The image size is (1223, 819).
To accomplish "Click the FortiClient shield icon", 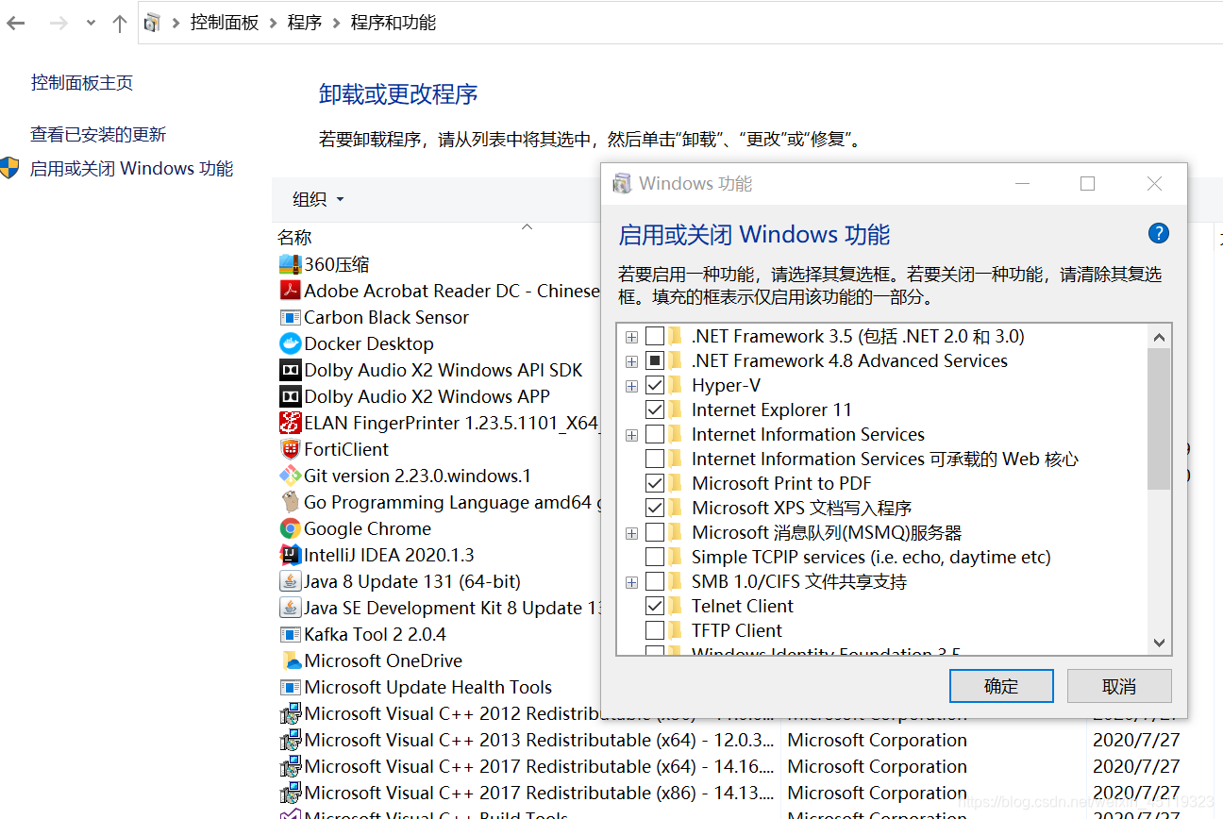I will click(290, 449).
